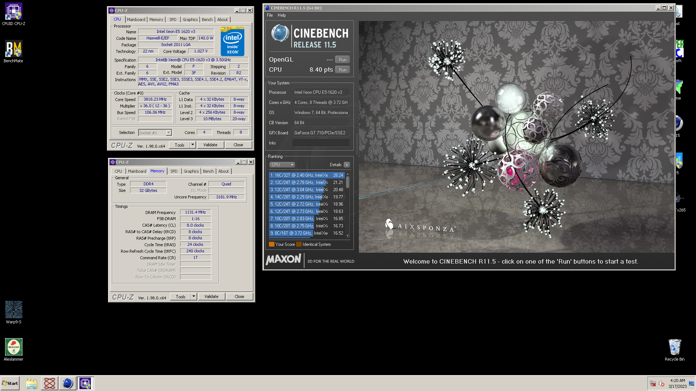This screenshot has width=696, height=391.
Task: Open Bench tab in upper CPU-Z window
Action: tap(207, 20)
